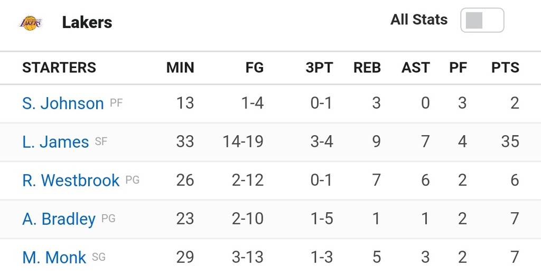Click the All Stats label
The image size is (541, 275).
(x=419, y=20)
